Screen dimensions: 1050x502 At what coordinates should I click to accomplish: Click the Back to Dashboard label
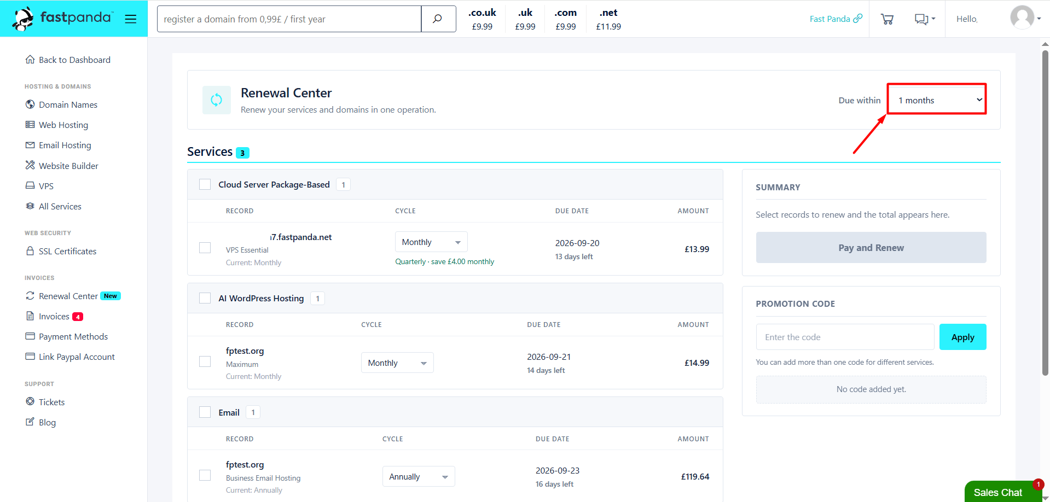[74, 60]
